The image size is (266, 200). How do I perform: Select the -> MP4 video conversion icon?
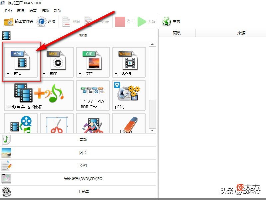click(21, 62)
